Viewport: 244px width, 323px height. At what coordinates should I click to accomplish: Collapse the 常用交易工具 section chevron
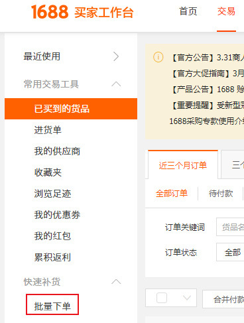(116, 84)
